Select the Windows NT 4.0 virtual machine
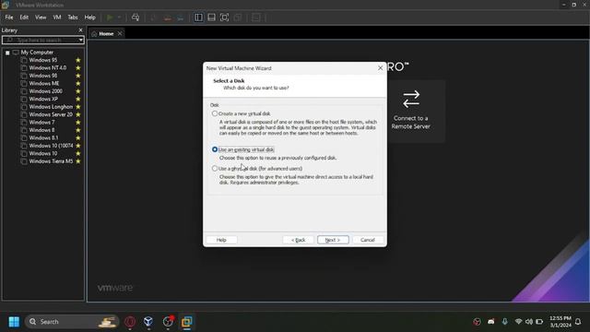The height and width of the screenshot is (332, 590). click(x=47, y=67)
